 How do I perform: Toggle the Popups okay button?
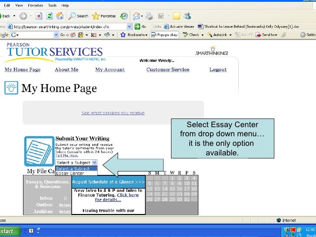point(165,35)
